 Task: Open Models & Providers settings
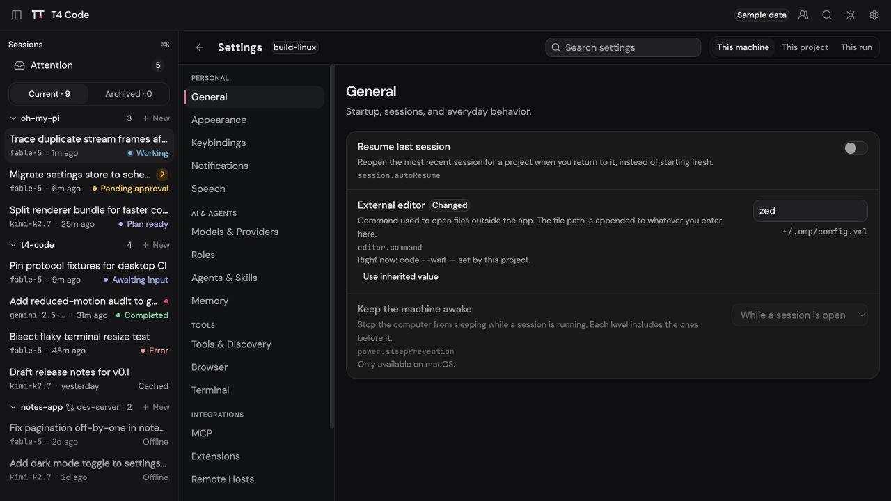pos(255,232)
